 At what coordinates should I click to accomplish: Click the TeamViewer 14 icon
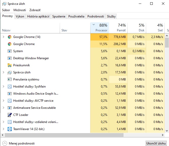10,129
